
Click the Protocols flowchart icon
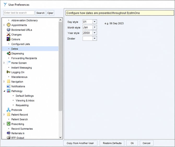pyautogui.click(x=9, y=110)
